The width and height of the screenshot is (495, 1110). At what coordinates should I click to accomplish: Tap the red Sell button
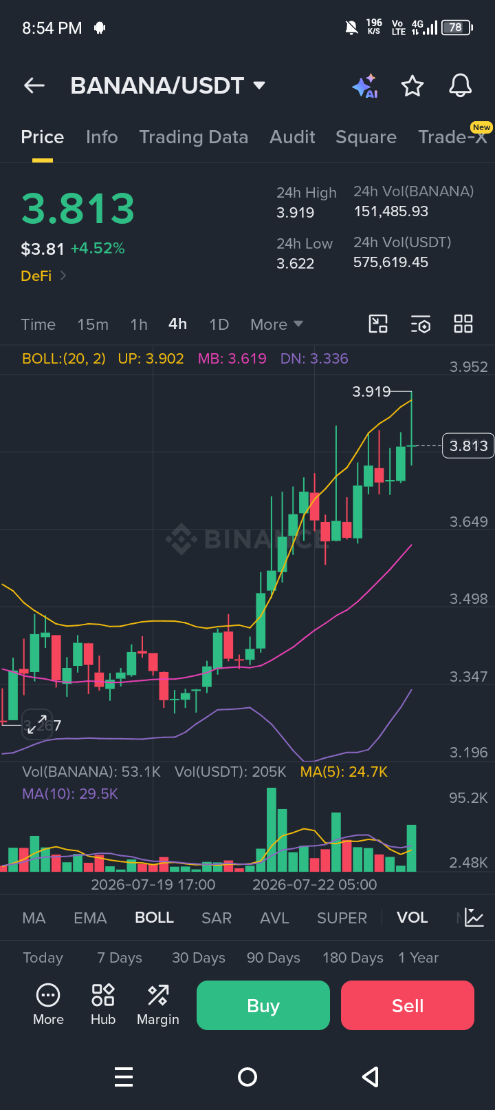coord(408,1005)
